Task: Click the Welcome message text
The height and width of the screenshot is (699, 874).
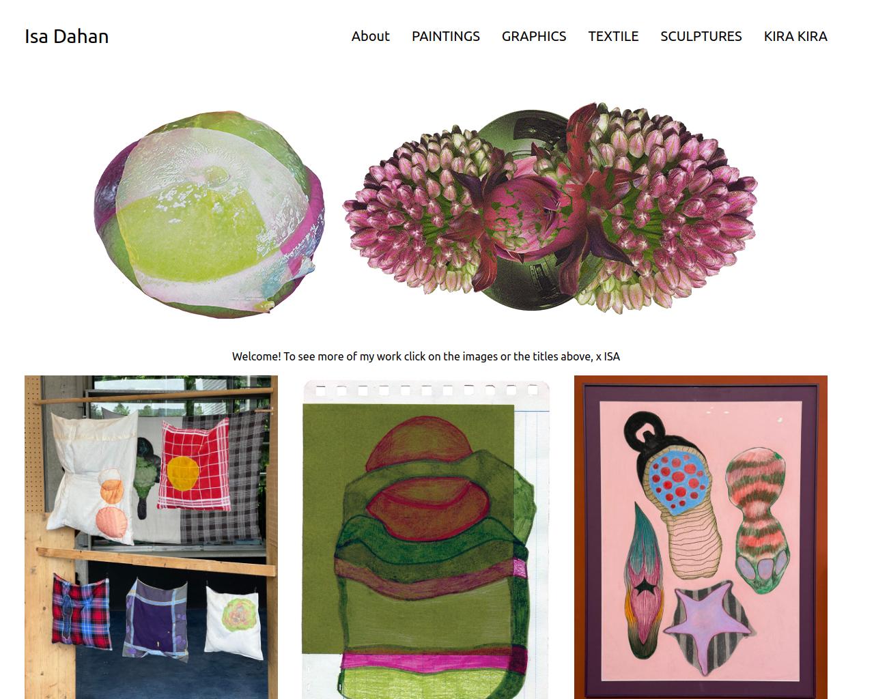Action: [426, 356]
